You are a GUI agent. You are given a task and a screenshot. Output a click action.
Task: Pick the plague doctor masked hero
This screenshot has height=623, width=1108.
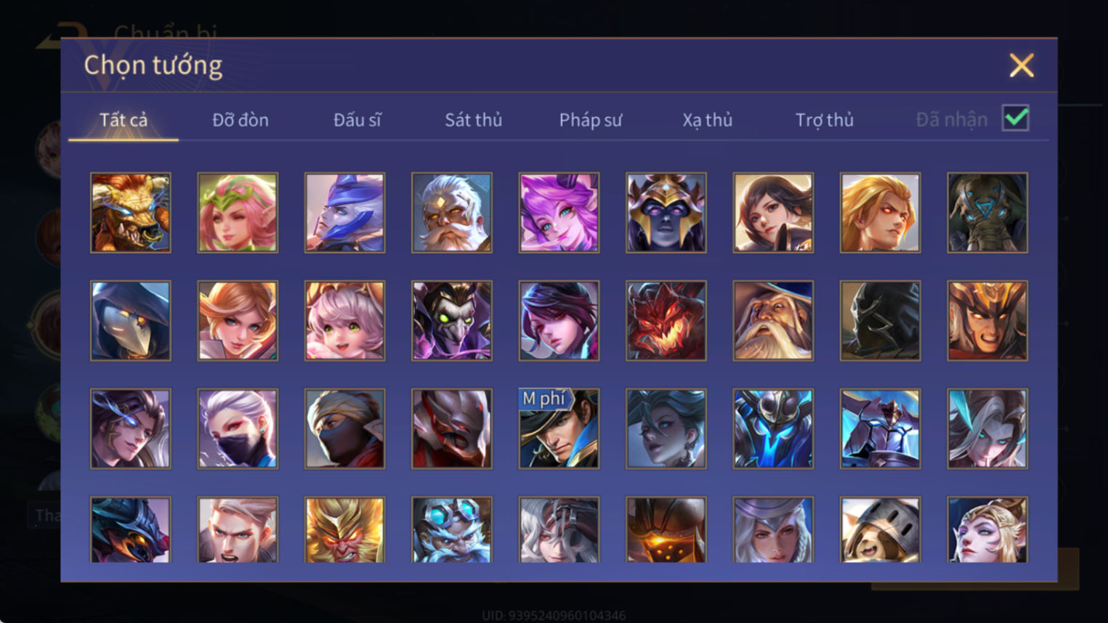[x=131, y=321]
